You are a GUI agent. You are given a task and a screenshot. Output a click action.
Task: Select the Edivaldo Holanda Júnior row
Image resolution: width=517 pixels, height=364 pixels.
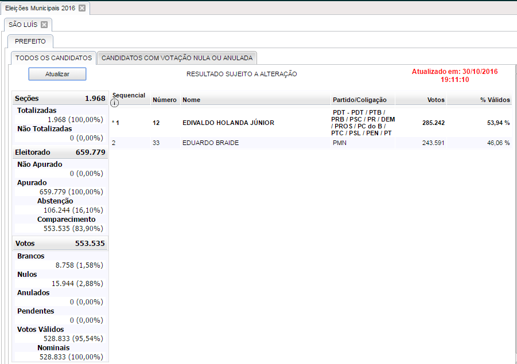[227, 123]
